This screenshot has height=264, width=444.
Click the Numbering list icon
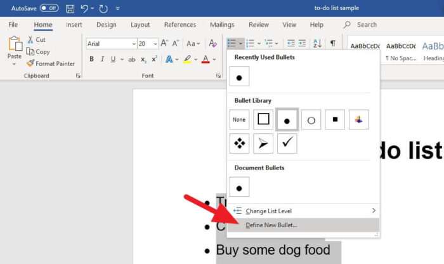[251, 43]
